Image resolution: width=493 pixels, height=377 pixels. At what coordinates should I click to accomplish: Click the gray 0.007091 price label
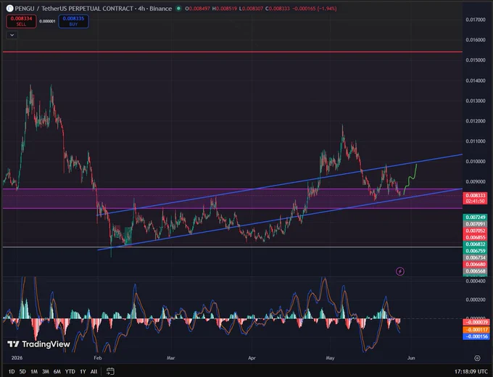coord(475,224)
